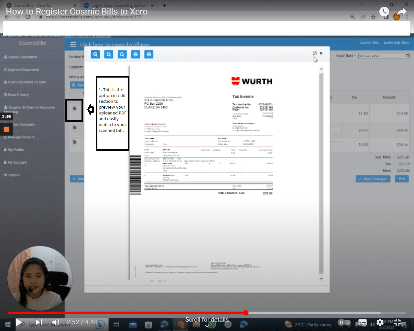Image resolution: width=414 pixels, height=331 pixels.
Task: Click 'Click here to expand/collapse' header text
Action: pos(115,45)
